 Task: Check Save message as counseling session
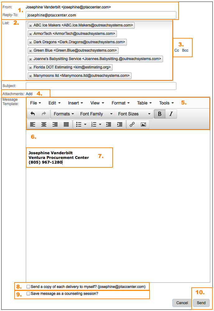point(28,294)
